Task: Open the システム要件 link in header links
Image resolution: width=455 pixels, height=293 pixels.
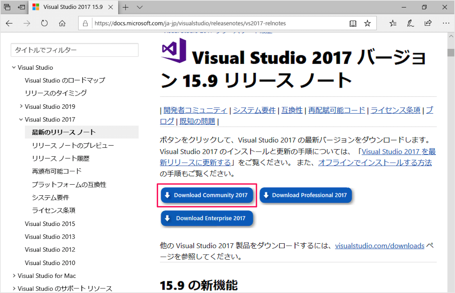Action: click(x=254, y=110)
